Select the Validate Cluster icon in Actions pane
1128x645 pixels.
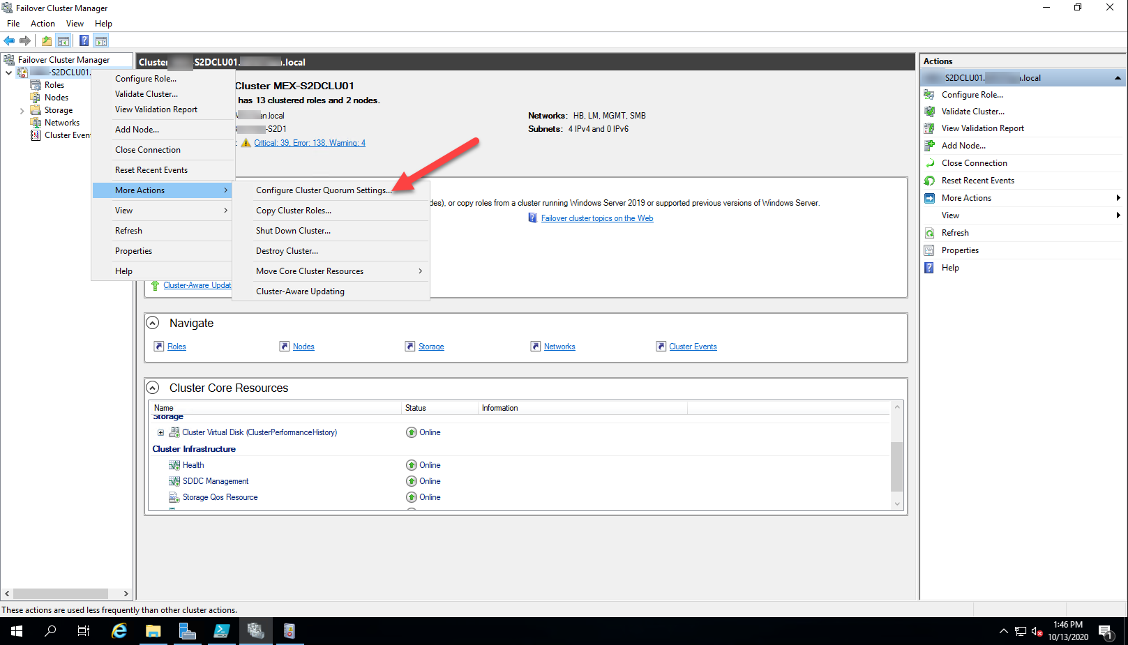tap(930, 111)
